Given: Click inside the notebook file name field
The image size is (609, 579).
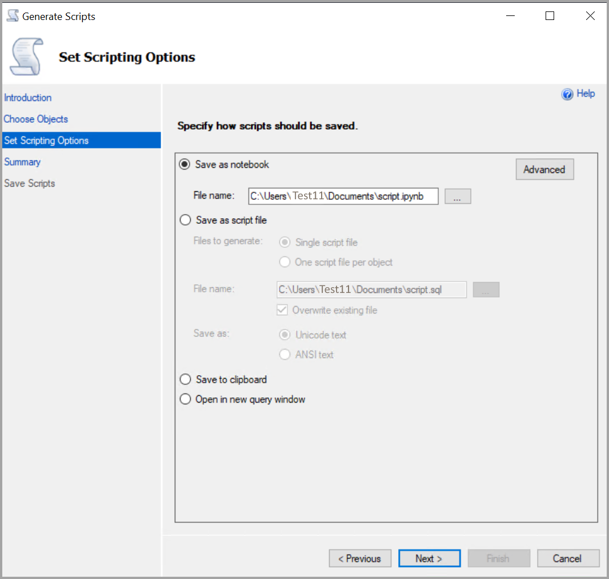Looking at the screenshot, I should coord(343,196).
